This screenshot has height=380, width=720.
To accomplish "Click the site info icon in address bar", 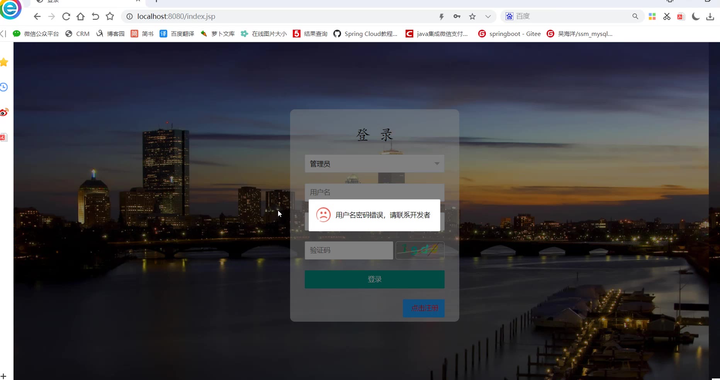I will tap(130, 16).
